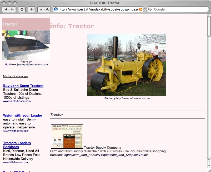The width and height of the screenshot is (211, 172).
Task: Increase text size with the large A button
Action: pos(47,9)
